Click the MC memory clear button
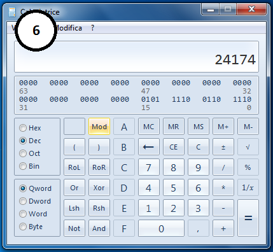This screenshot has height=252, width=273. [149, 127]
